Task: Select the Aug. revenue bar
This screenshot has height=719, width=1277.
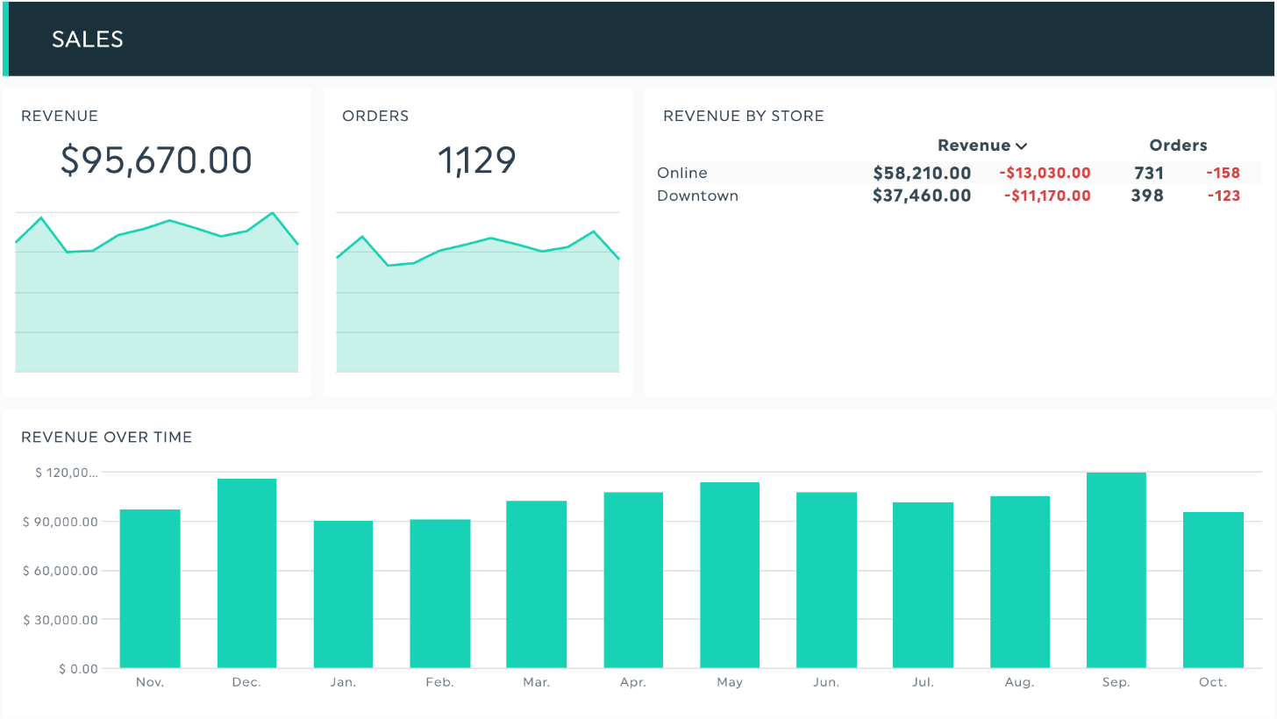Action: coord(1019,582)
